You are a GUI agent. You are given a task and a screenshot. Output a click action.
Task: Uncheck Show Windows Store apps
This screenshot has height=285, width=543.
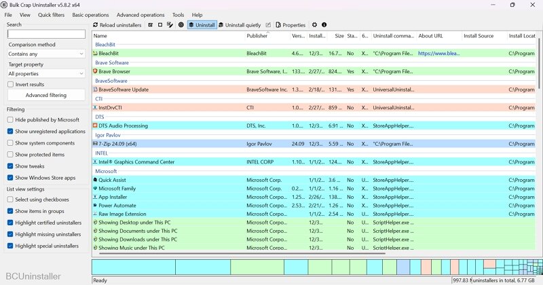(10, 178)
